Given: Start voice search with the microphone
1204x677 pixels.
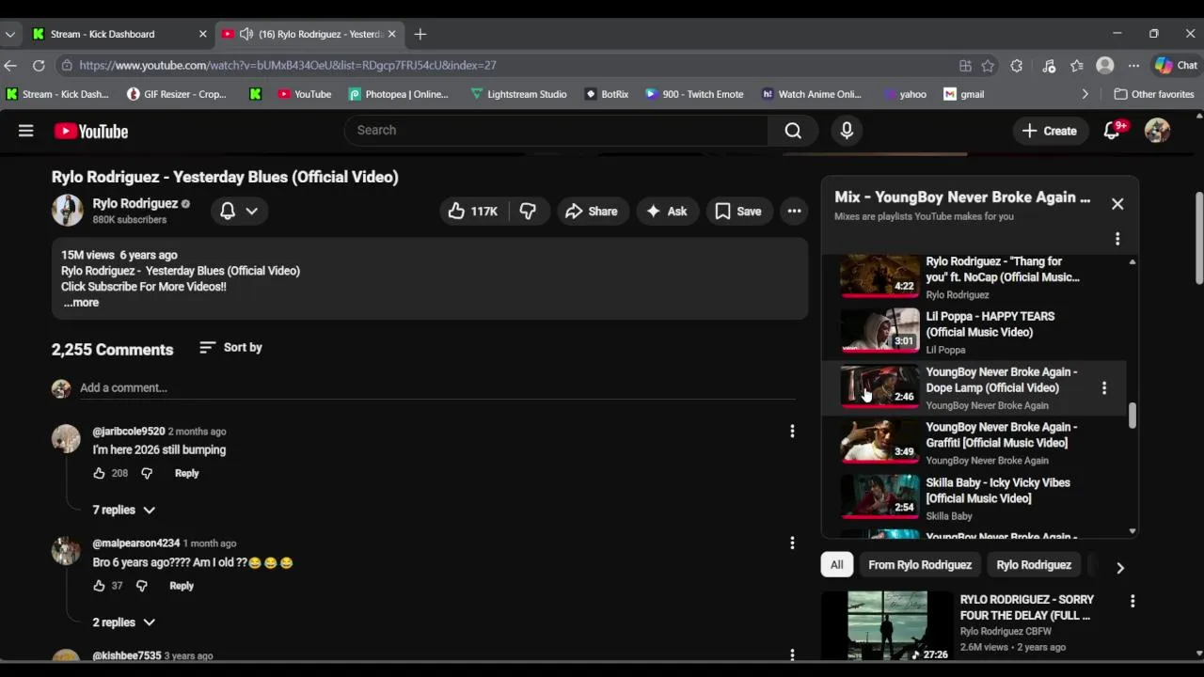Looking at the screenshot, I should pos(847,131).
